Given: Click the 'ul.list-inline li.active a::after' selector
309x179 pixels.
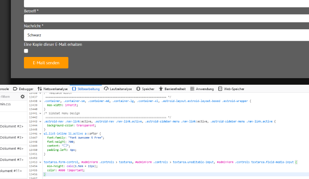Looking at the screenshot, I should [x=71, y=134].
